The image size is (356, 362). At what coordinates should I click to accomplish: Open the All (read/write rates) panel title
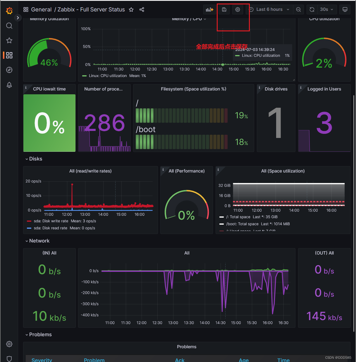click(90, 171)
